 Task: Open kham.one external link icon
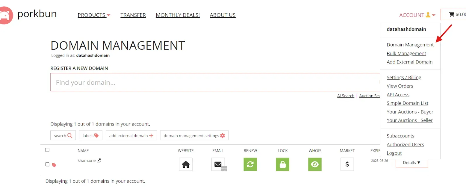pyautogui.click(x=99, y=160)
